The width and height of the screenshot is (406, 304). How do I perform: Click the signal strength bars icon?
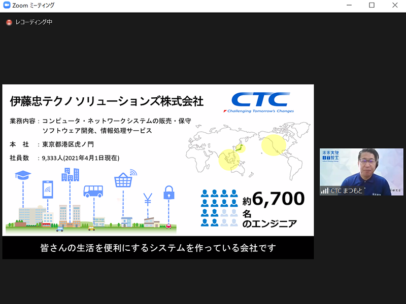(x=324, y=191)
